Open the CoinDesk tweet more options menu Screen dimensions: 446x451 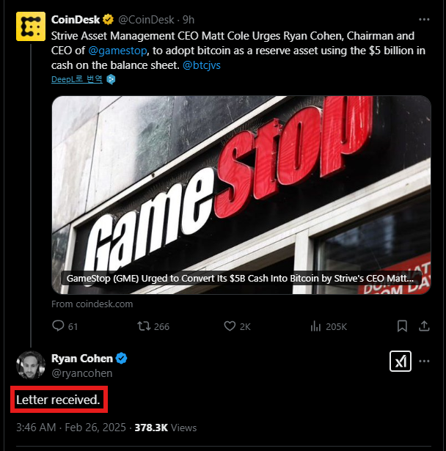pyautogui.click(x=423, y=19)
